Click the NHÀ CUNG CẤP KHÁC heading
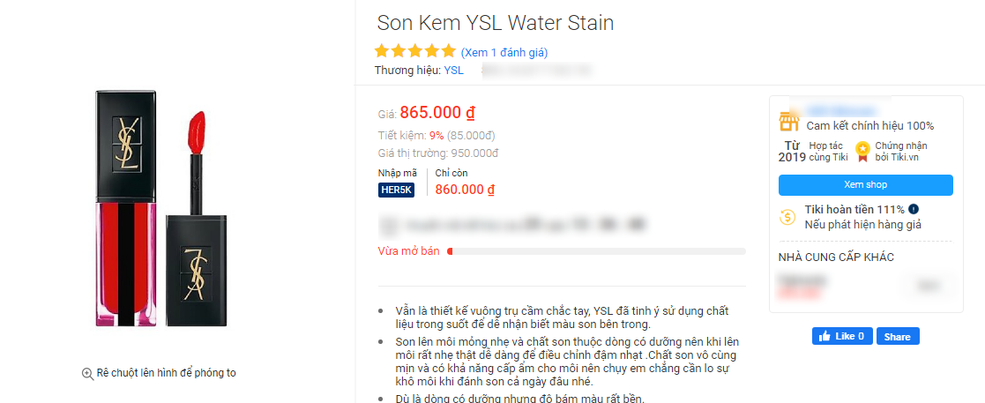Viewport: 985px width, 403px height. tap(836, 257)
